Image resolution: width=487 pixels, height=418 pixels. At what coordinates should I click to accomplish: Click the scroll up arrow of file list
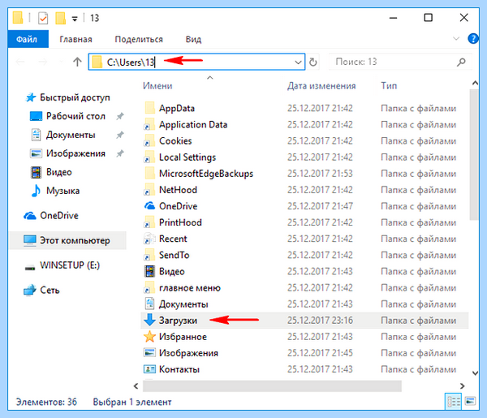475,83
